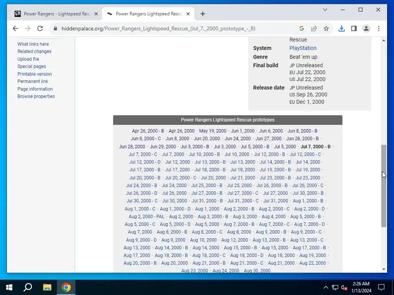Open 'Special pages' sidebar link
This screenshot has width=394, height=295.
tap(32, 66)
